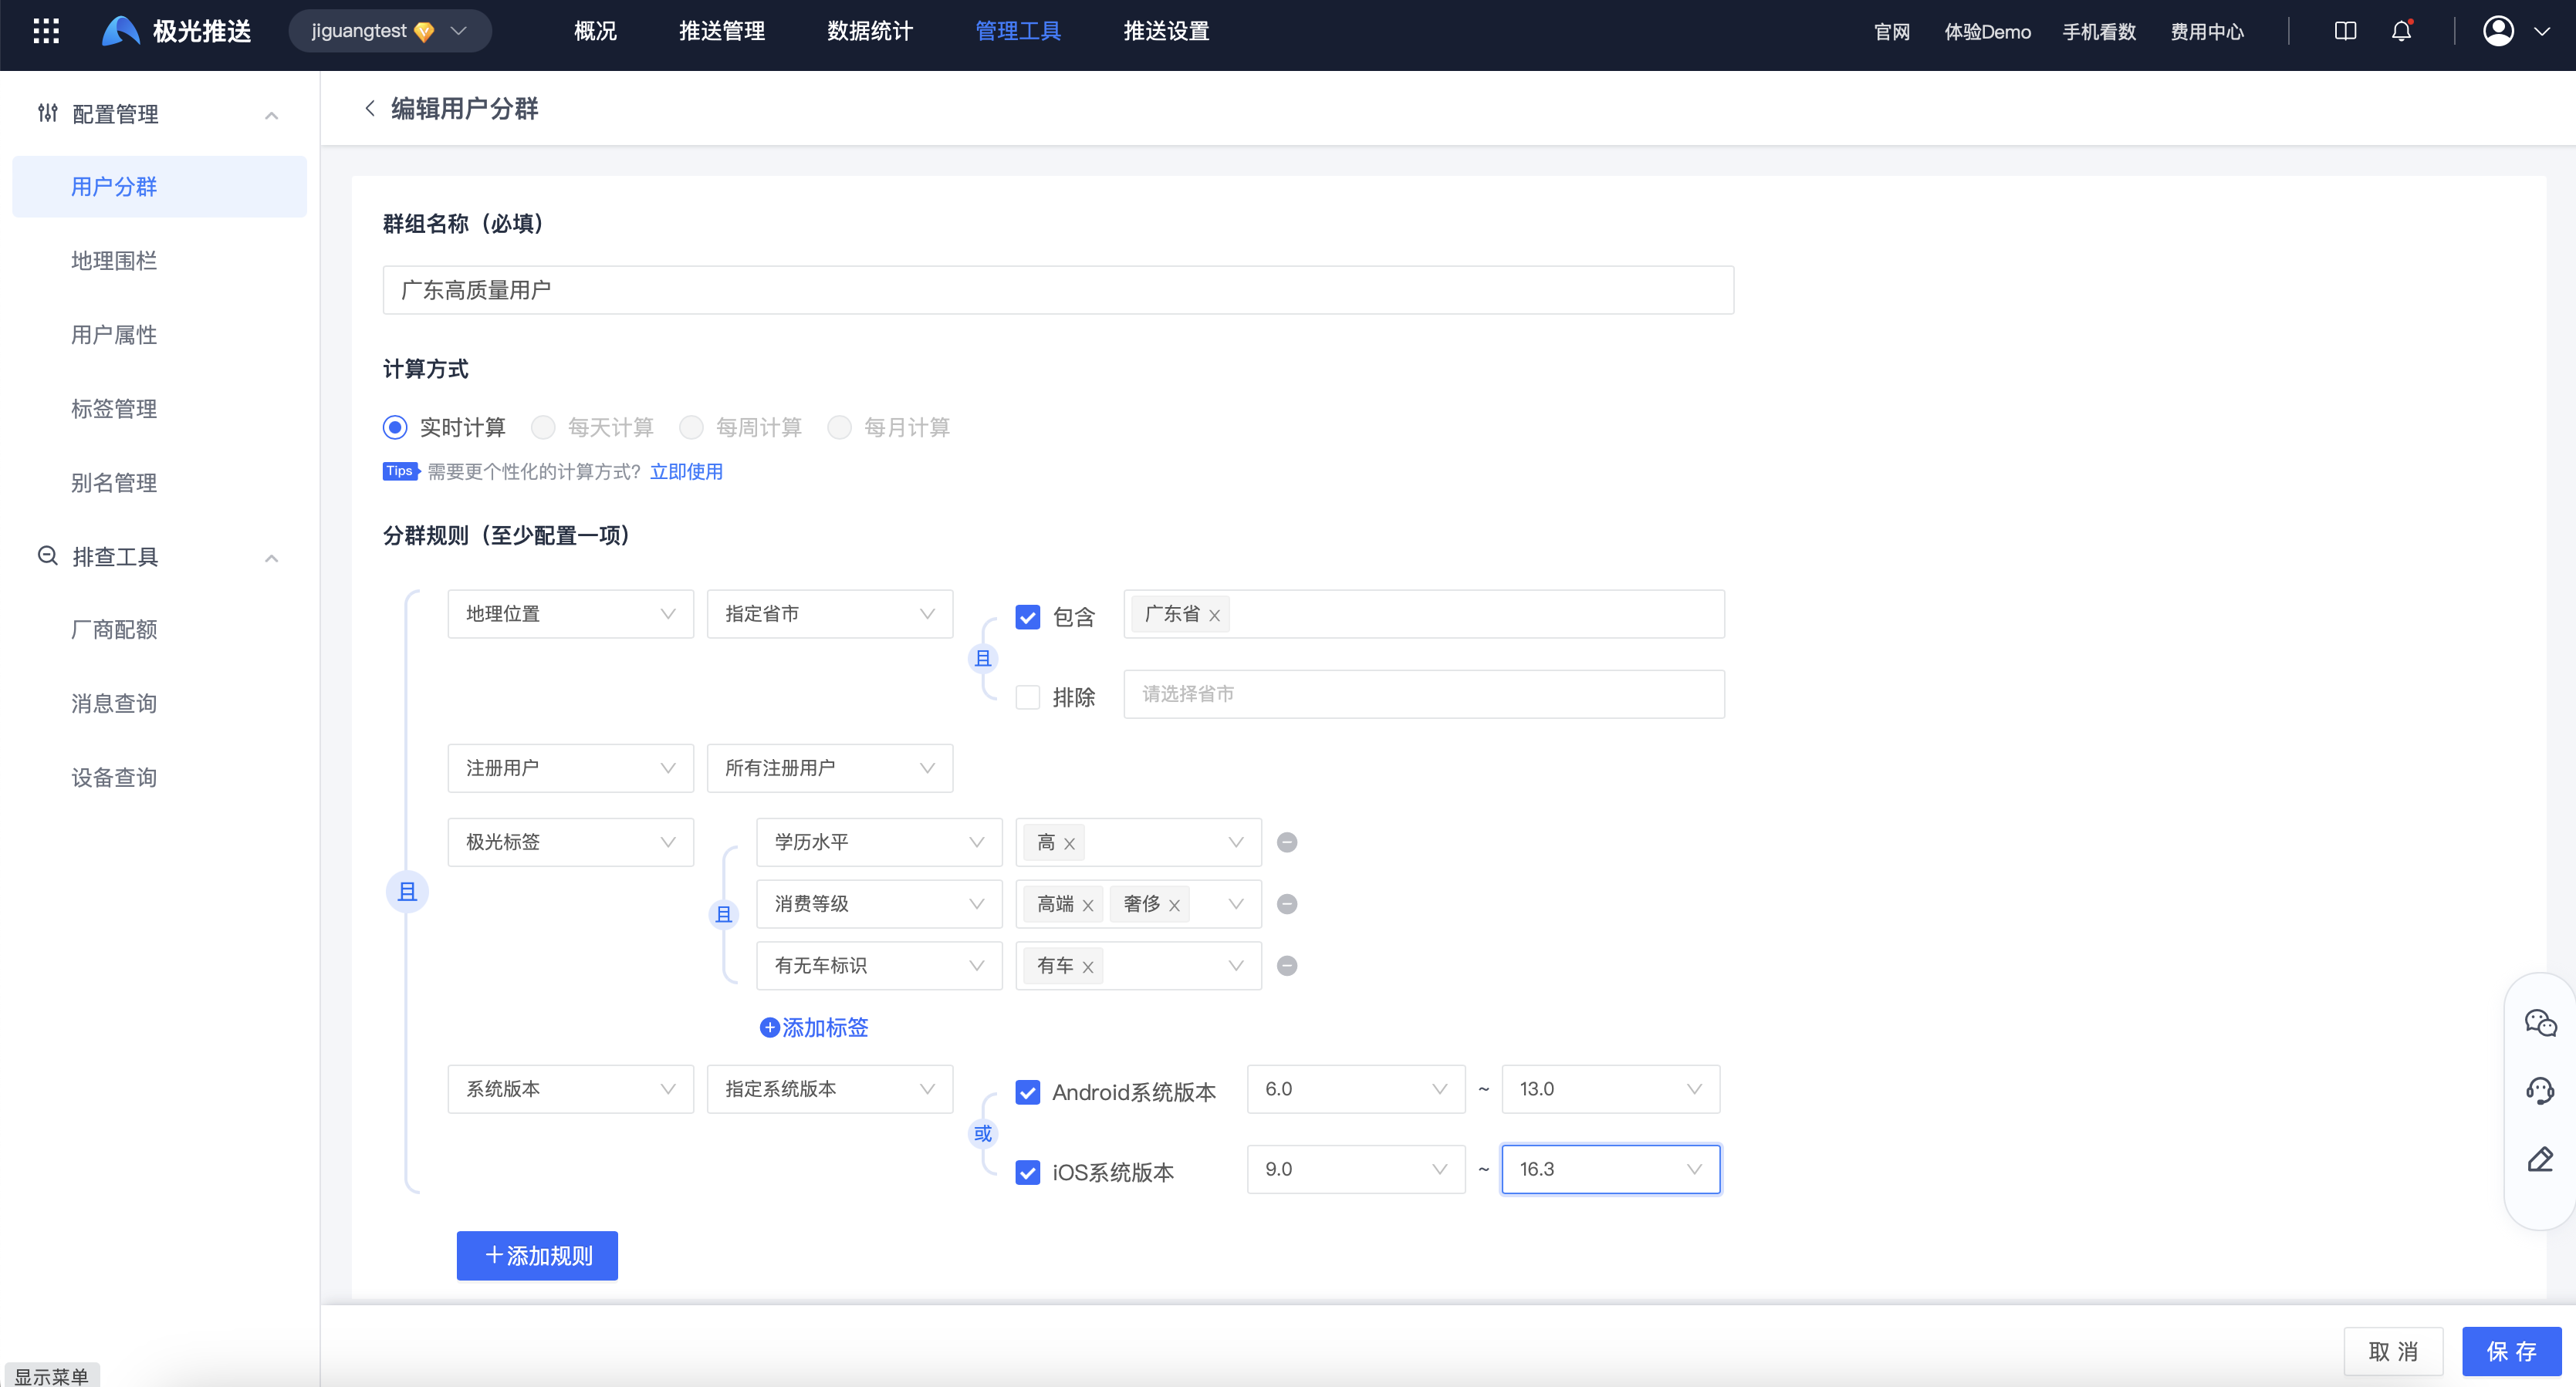Delete the 消费等级 tag row
Screen dimensions: 2576x1387
[x=1287, y=904]
